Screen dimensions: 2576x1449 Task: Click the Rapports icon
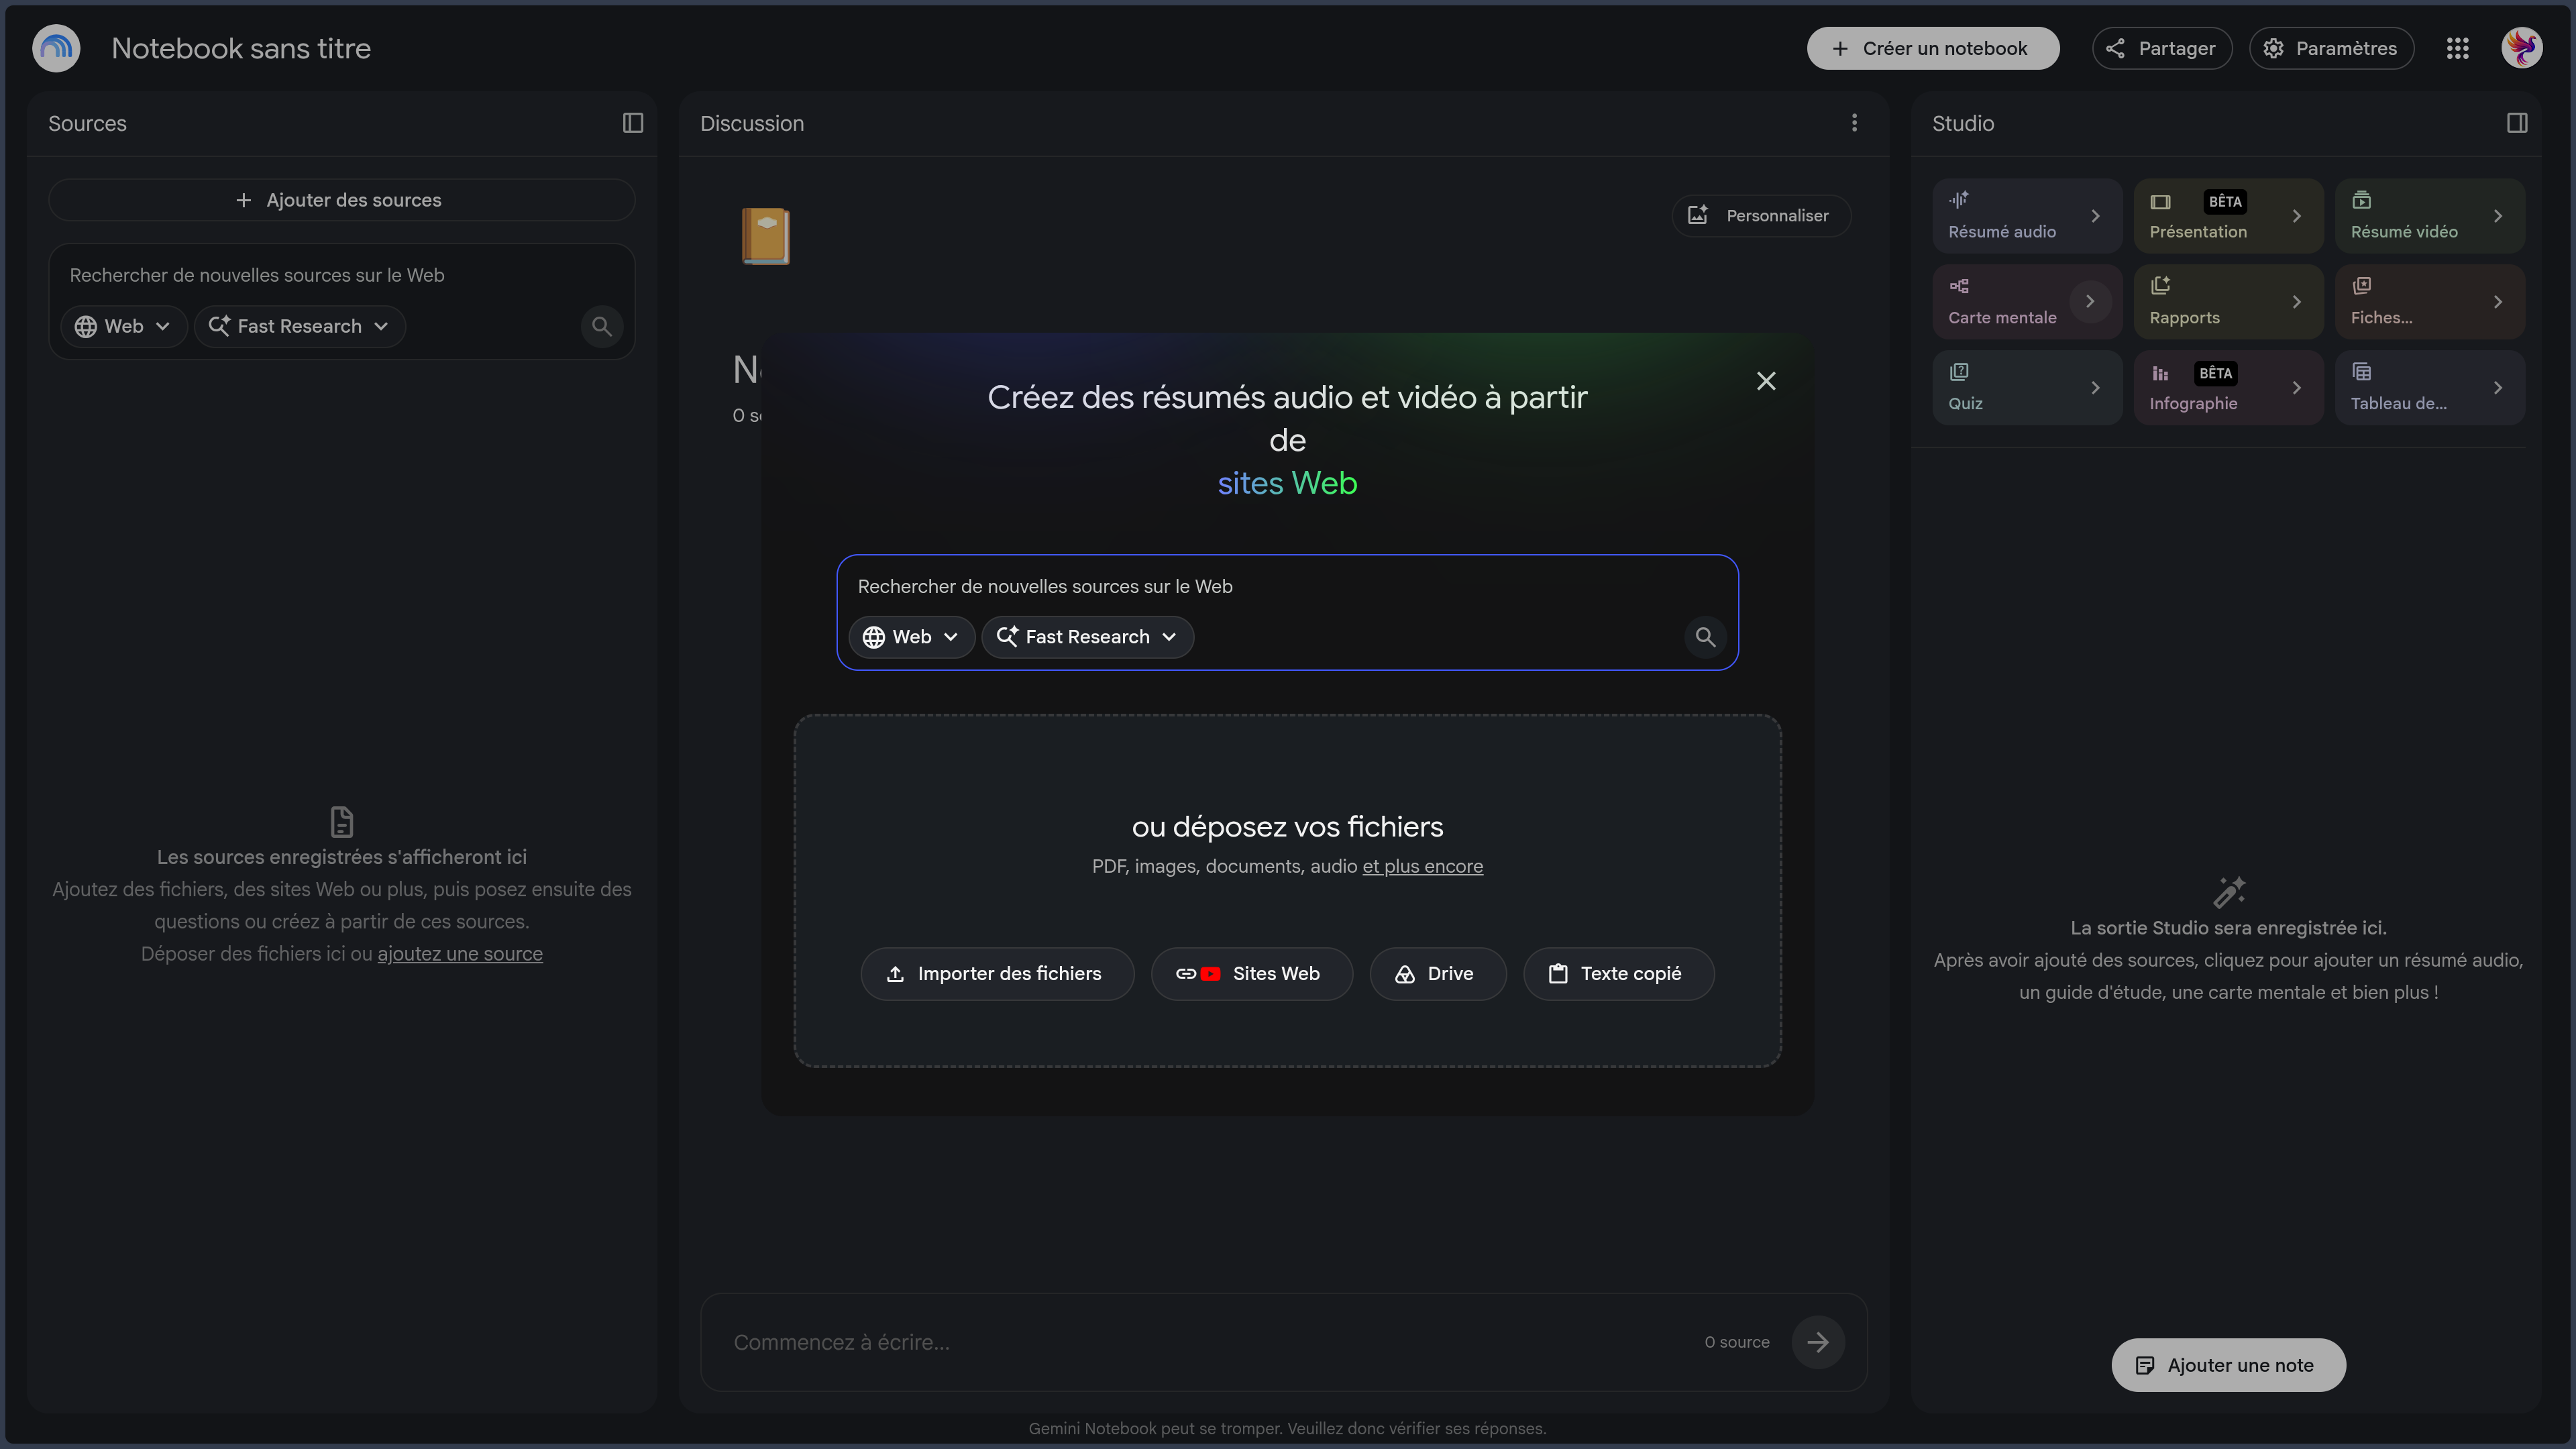(2160, 286)
